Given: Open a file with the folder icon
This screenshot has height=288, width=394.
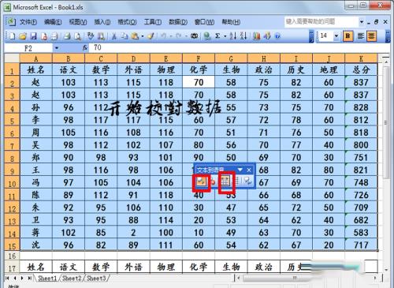Looking at the screenshot, I should [x=23, y=36].
